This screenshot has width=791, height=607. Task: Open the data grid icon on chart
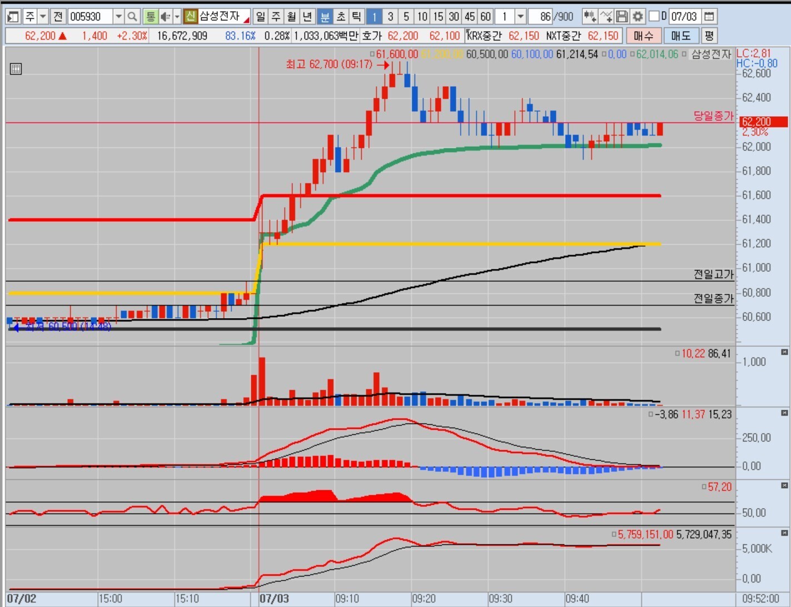tap(16, 69)
